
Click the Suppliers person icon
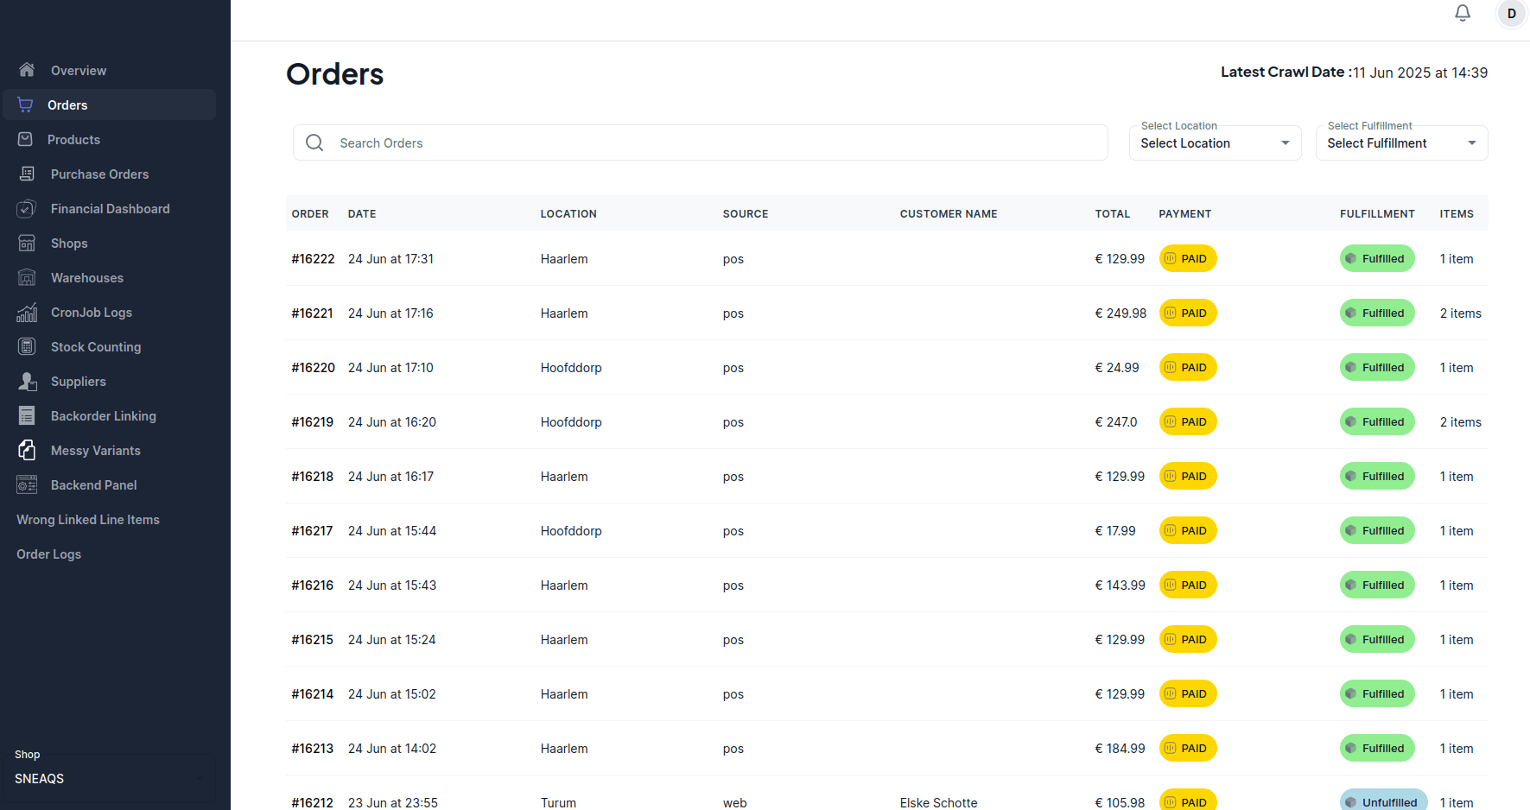point(27,381)
